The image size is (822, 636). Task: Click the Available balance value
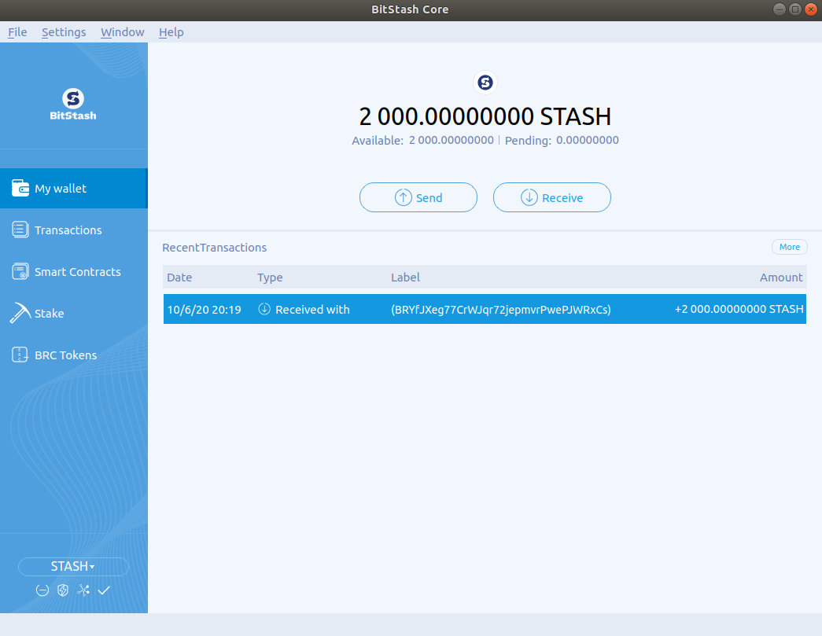pos(452,141)
